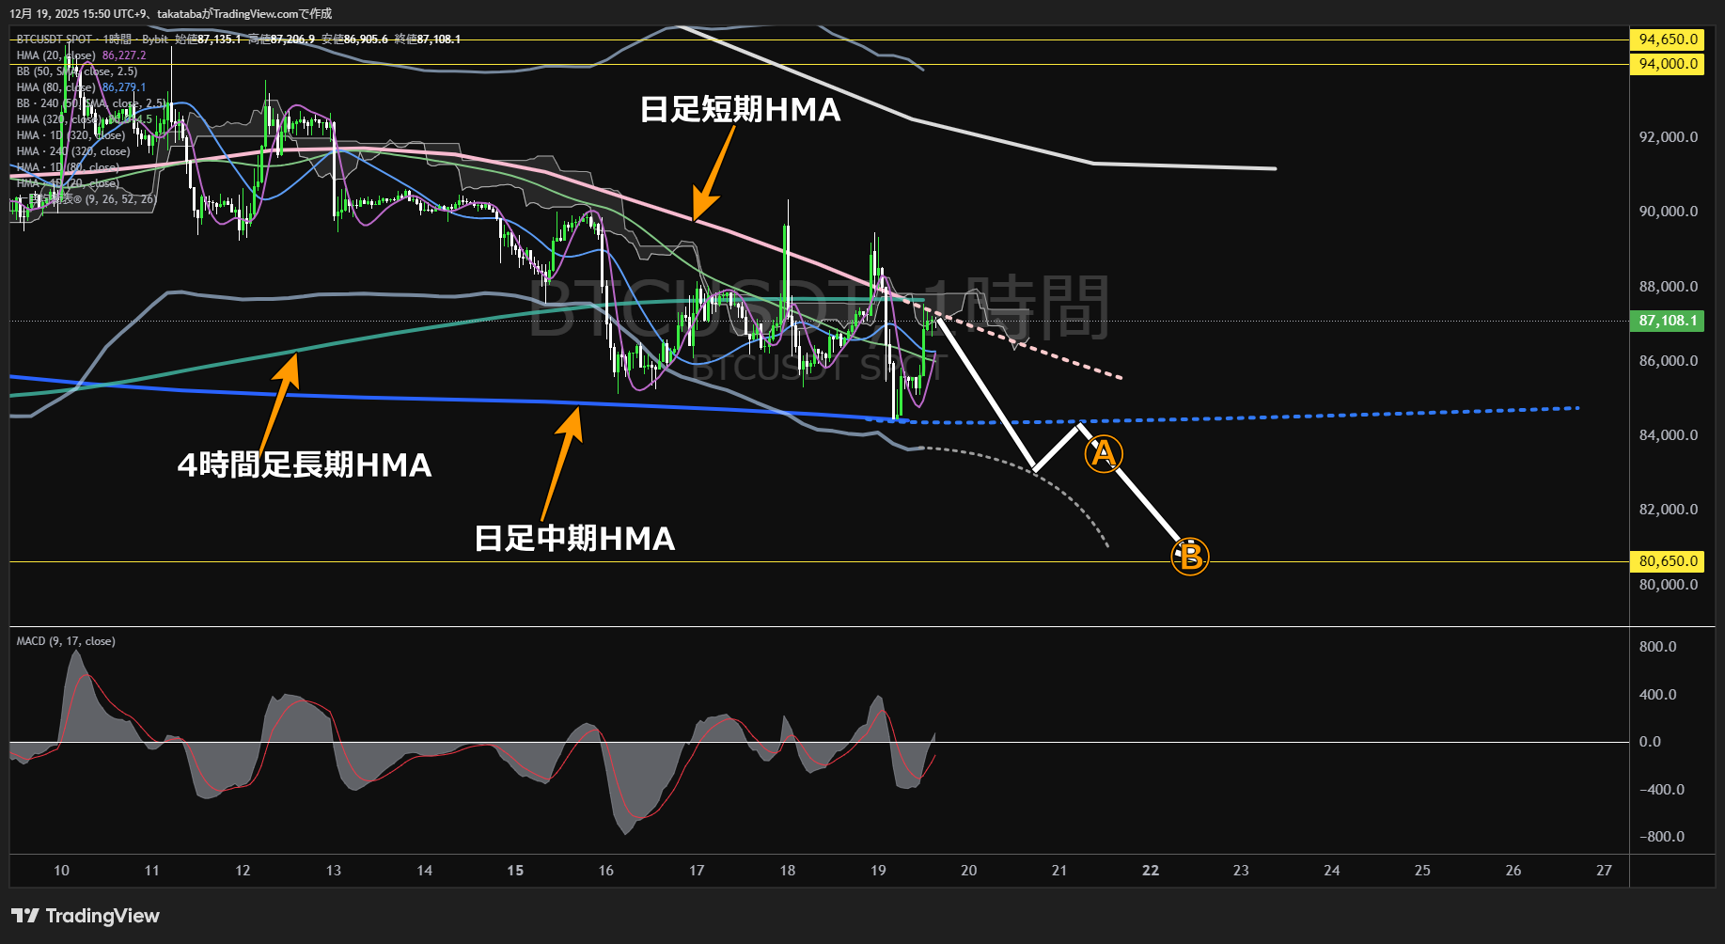This screenshot has width=1725, height=944.
Task: Select date 22 on the time axis
Action: pos(1151,871)
